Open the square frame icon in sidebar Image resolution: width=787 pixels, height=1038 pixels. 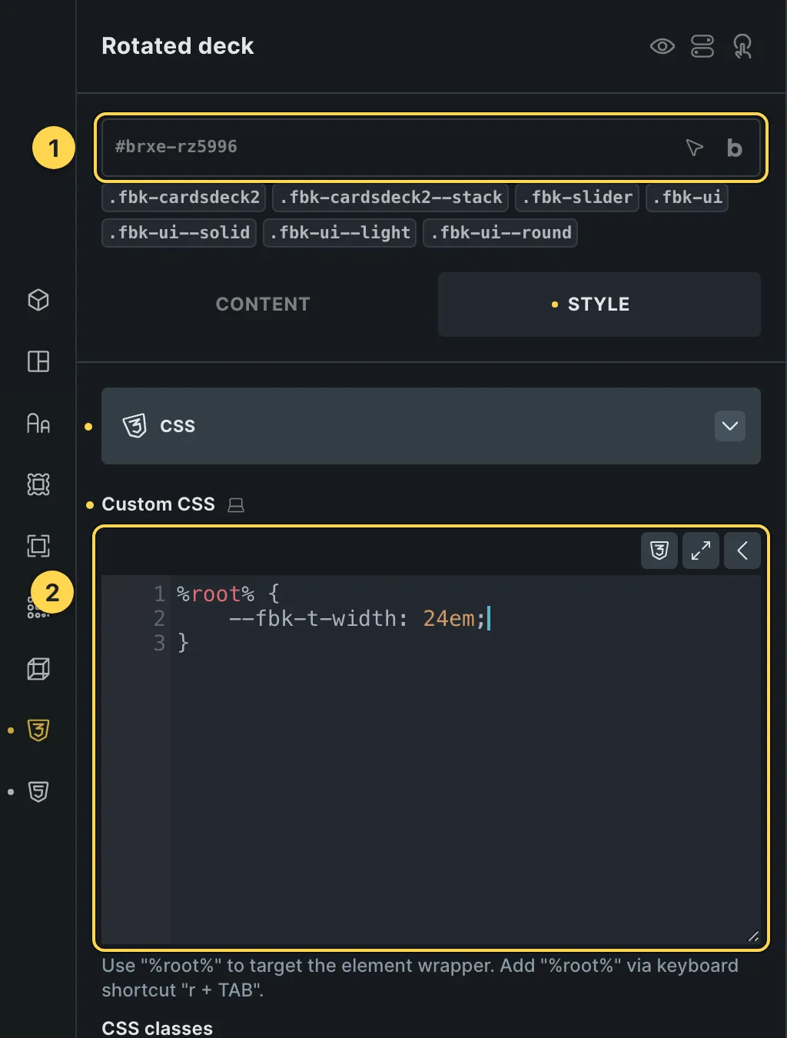coord(38,546)
